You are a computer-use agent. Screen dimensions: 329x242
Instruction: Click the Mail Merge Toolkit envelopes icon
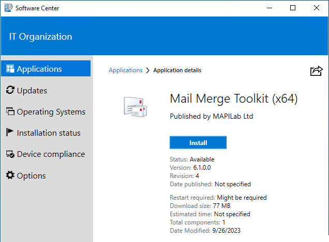pos(136,107)
